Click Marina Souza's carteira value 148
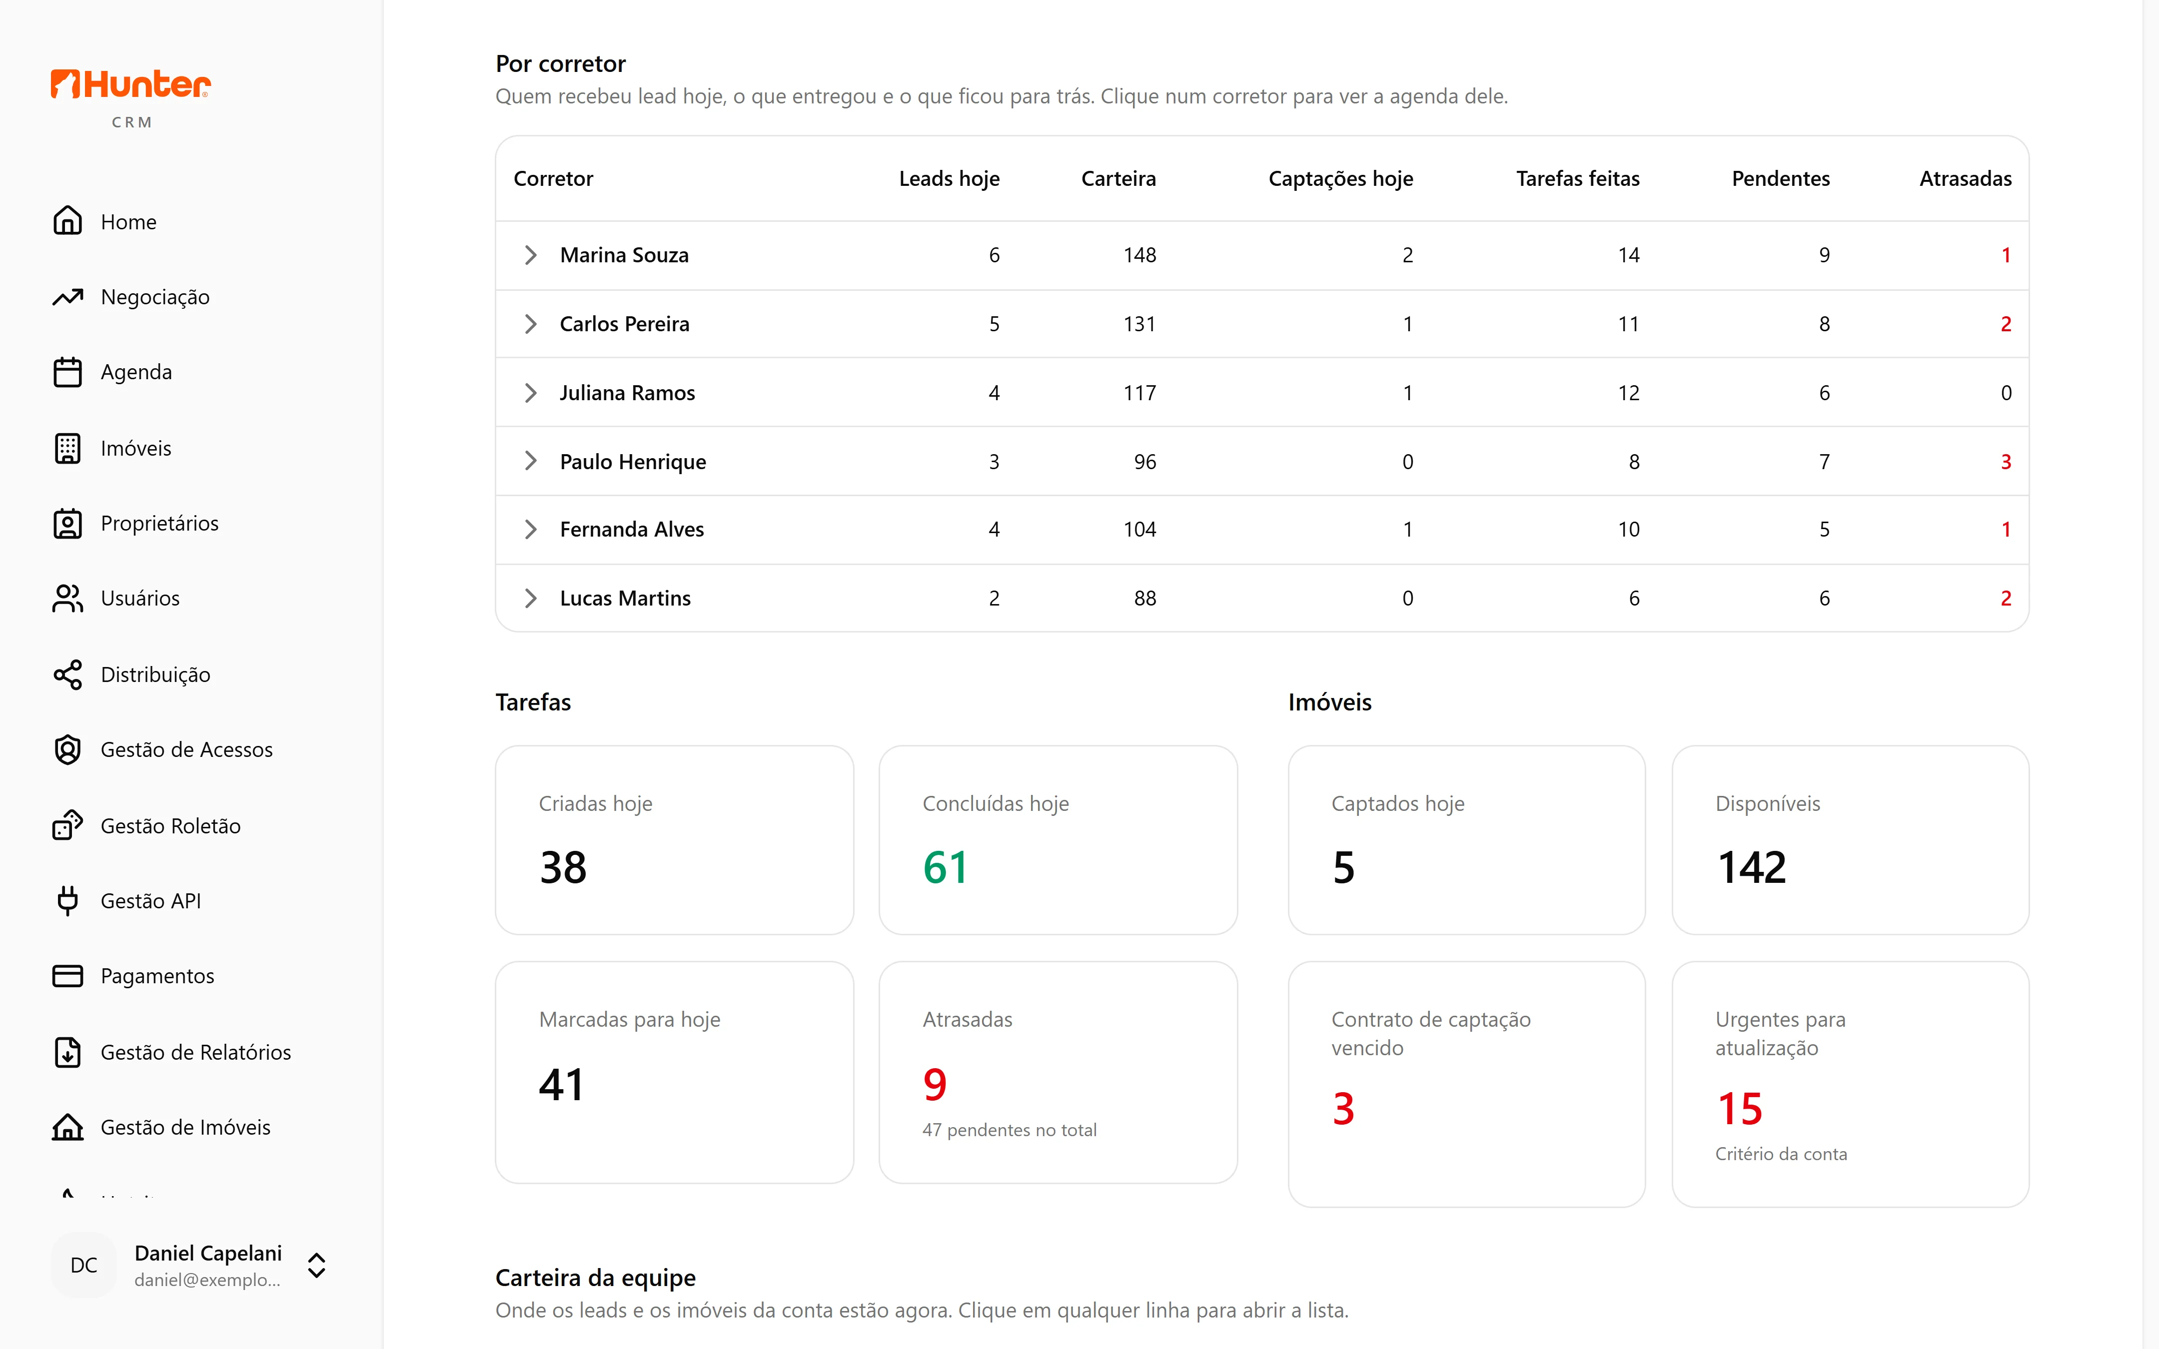2159x1349 pixels. point(1139,255)
